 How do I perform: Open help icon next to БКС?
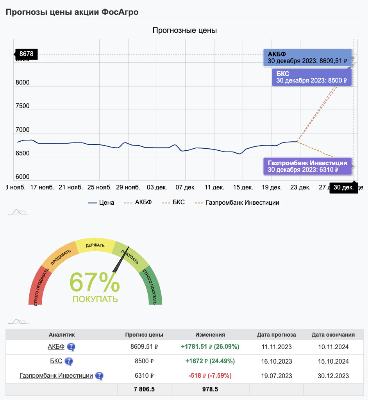point(69,362)
